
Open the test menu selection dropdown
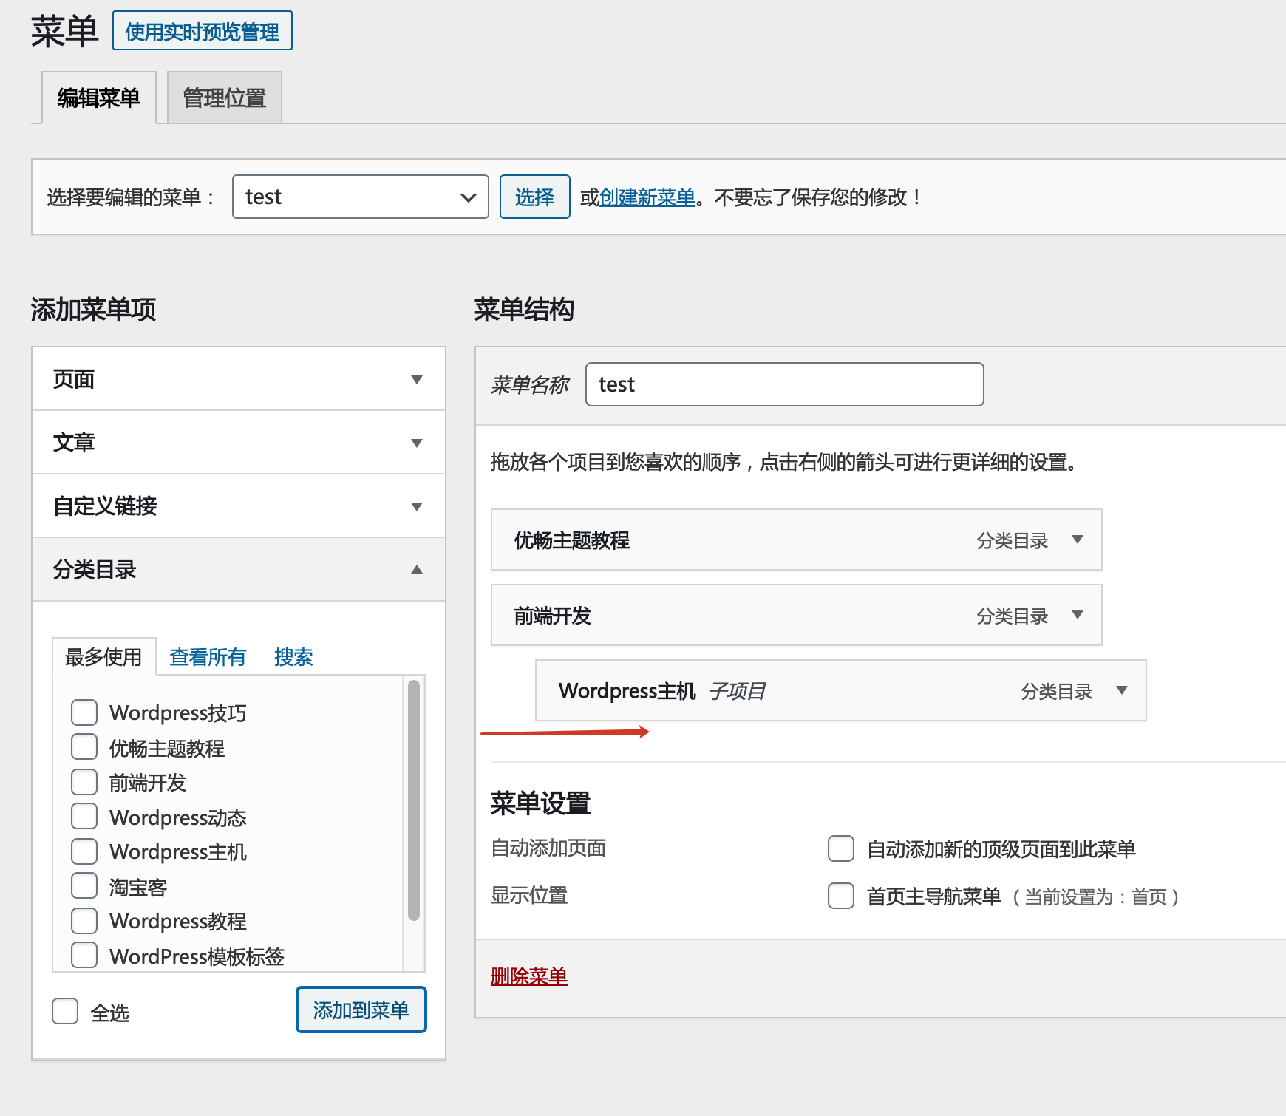360,197
